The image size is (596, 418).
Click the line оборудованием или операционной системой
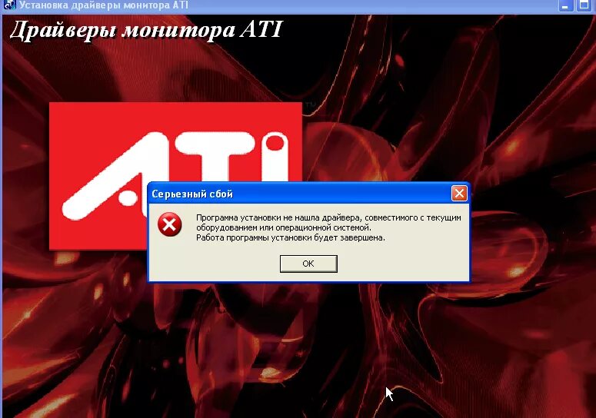[284, 227]
